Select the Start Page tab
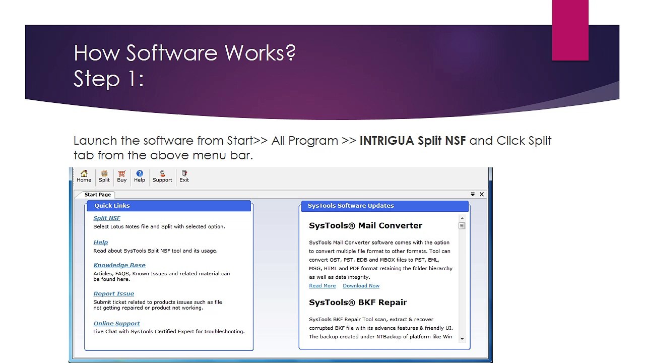The width and height of the screenshot is (645, 363). click(x=97, y=195)
